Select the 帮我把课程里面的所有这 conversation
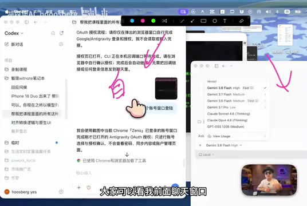The height and width of the screenshot is (206, 307). point(36,114)
